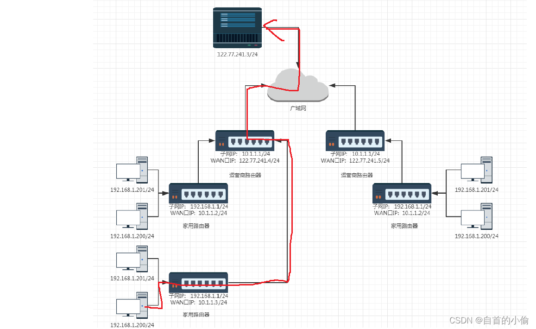The width and height of the screenshot is (536, 329).
Task: Select the server IP label 122.77.241.3/24
Action: [237, 54]
